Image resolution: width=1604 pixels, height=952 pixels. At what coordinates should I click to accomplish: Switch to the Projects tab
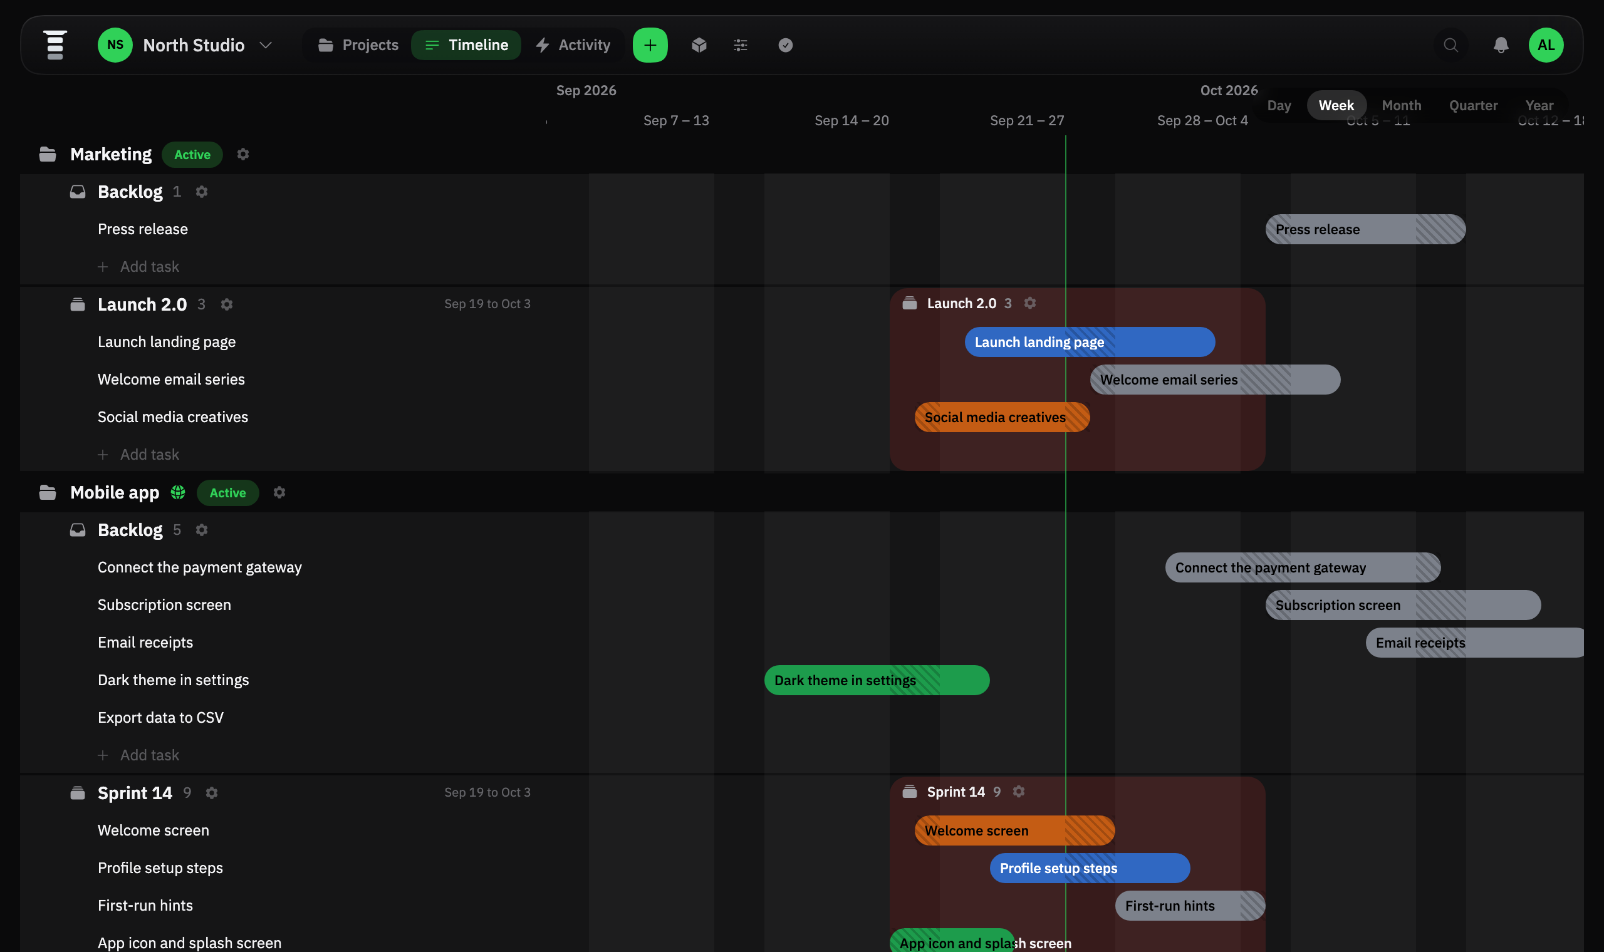(x=358, y=45)
